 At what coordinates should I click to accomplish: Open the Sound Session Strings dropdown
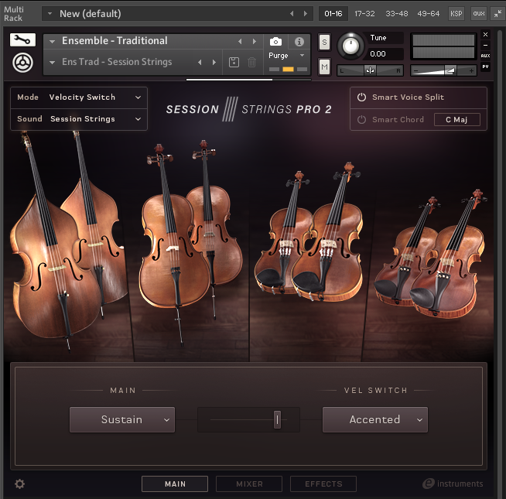point(79,119)
